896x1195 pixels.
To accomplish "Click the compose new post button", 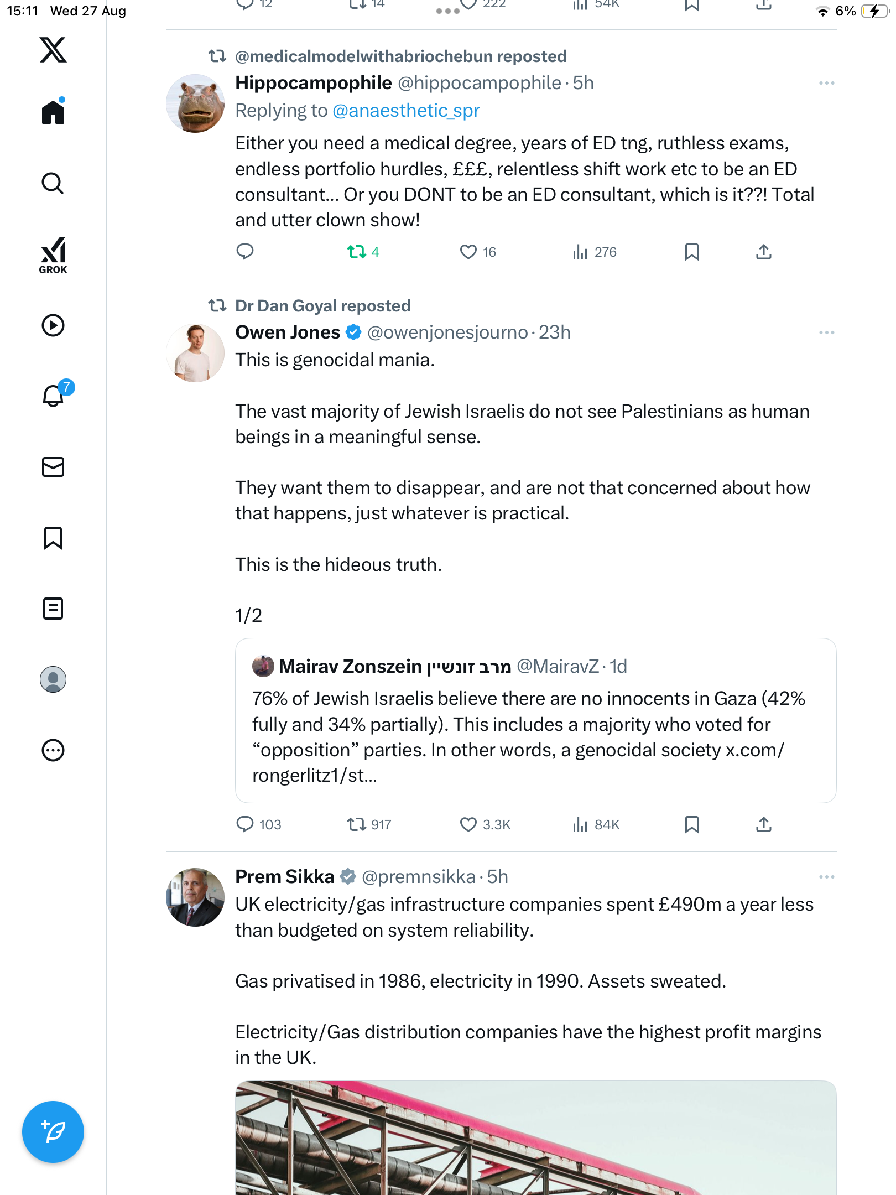I will (x=53, y=1131).
